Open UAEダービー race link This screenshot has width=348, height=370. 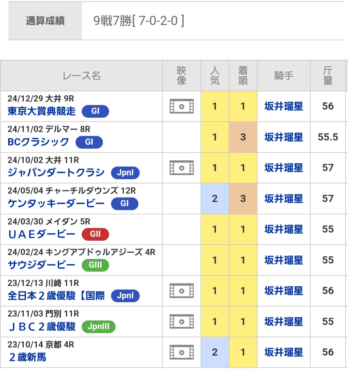[42, 234]
